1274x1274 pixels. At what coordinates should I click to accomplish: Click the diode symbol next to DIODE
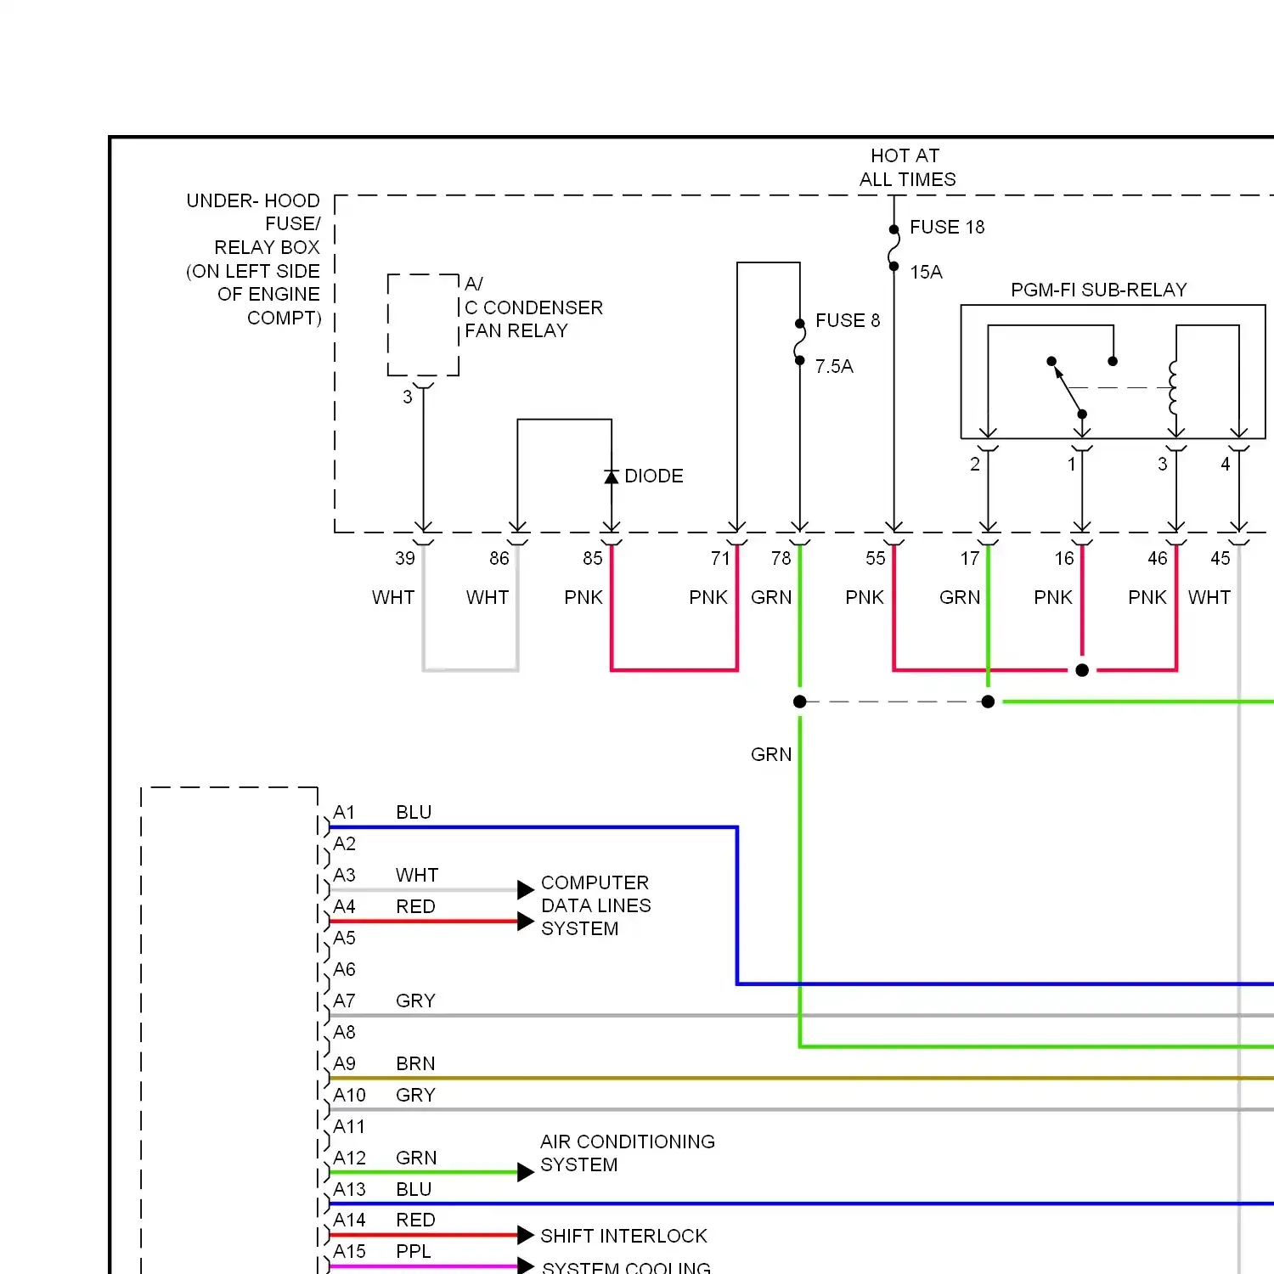coord(612,476)
